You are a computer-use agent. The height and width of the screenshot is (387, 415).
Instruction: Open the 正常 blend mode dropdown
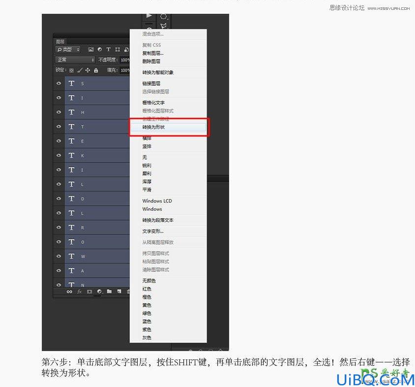click(x=75, y=60)
